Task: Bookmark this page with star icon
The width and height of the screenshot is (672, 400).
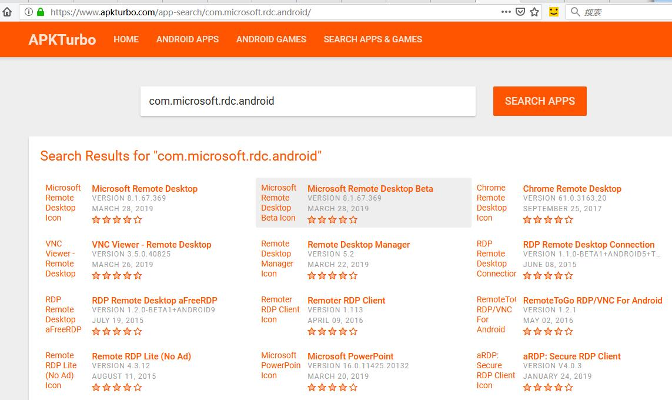Action: pos(534,12)
